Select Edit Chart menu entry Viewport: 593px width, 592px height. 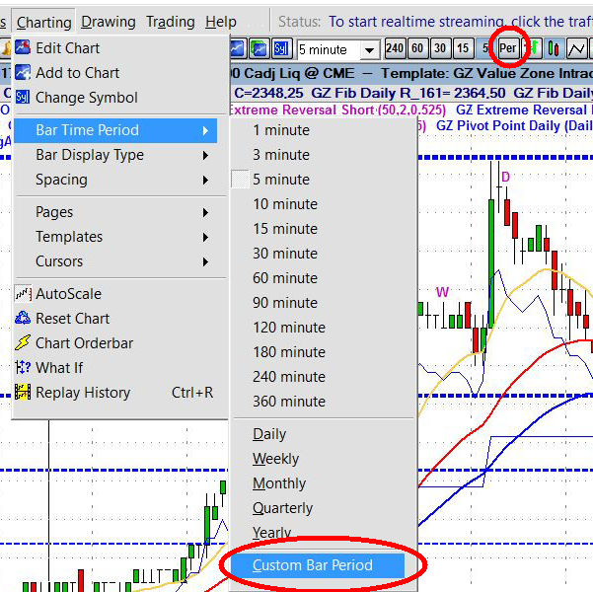pos(67,47)
